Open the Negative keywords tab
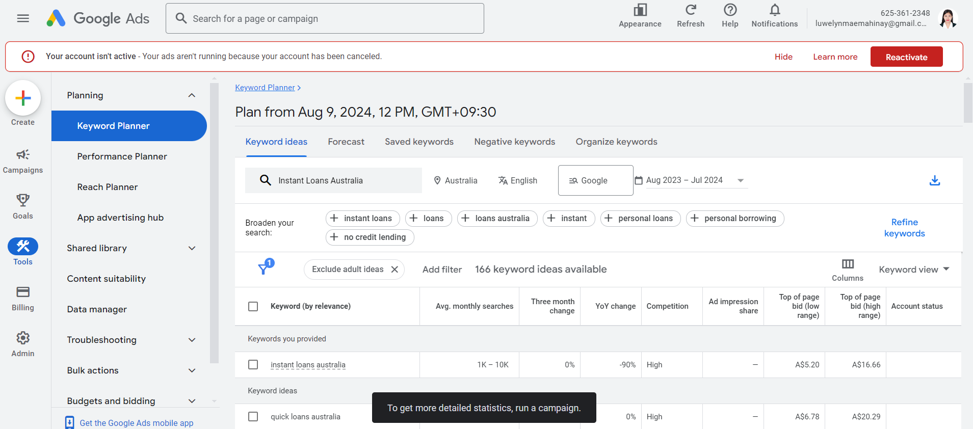 (x=514, y=142)
